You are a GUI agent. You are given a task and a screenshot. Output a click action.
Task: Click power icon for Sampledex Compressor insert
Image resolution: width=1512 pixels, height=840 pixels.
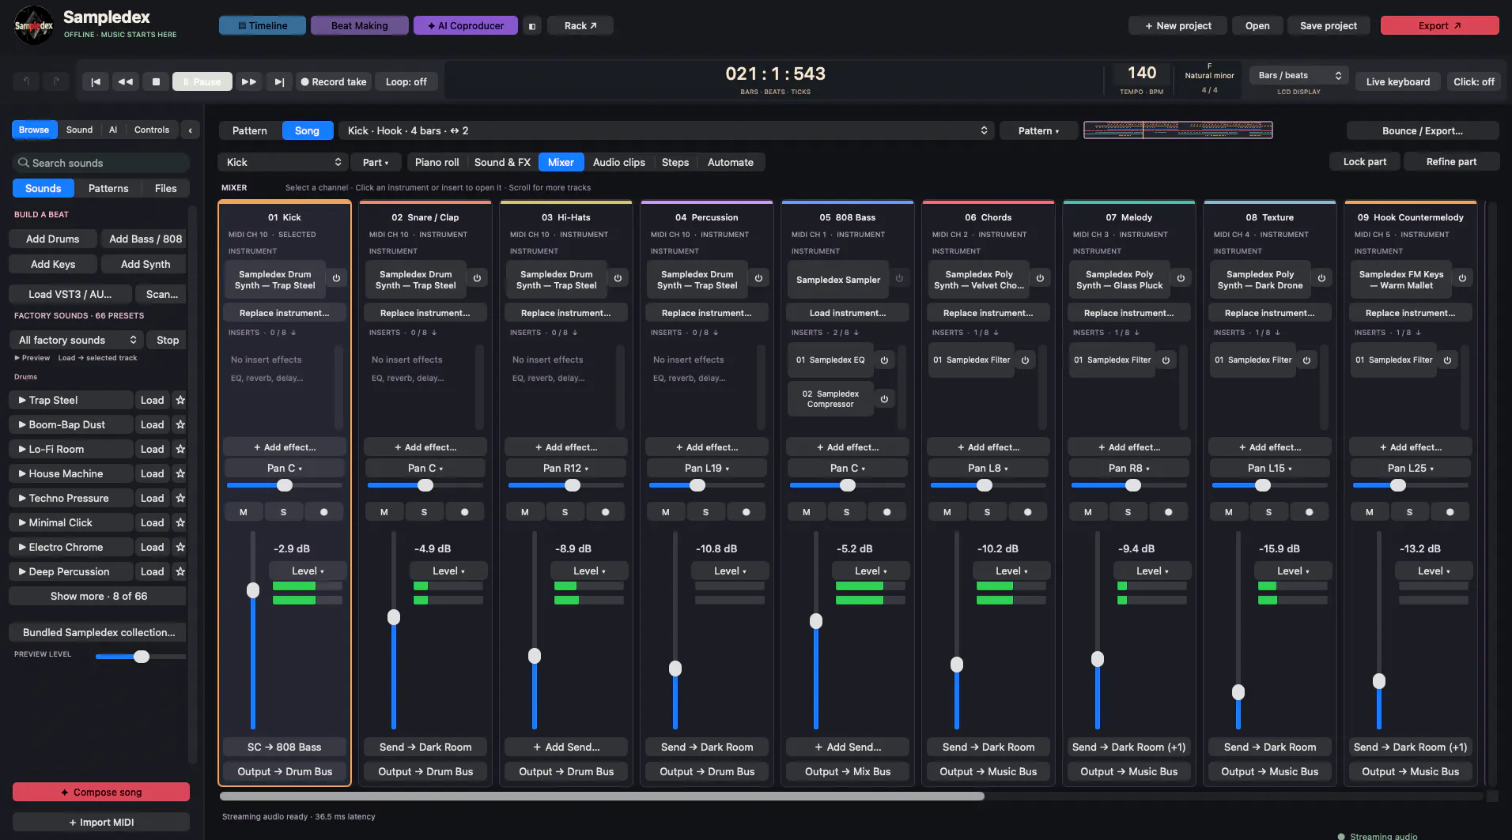point(884,399)
